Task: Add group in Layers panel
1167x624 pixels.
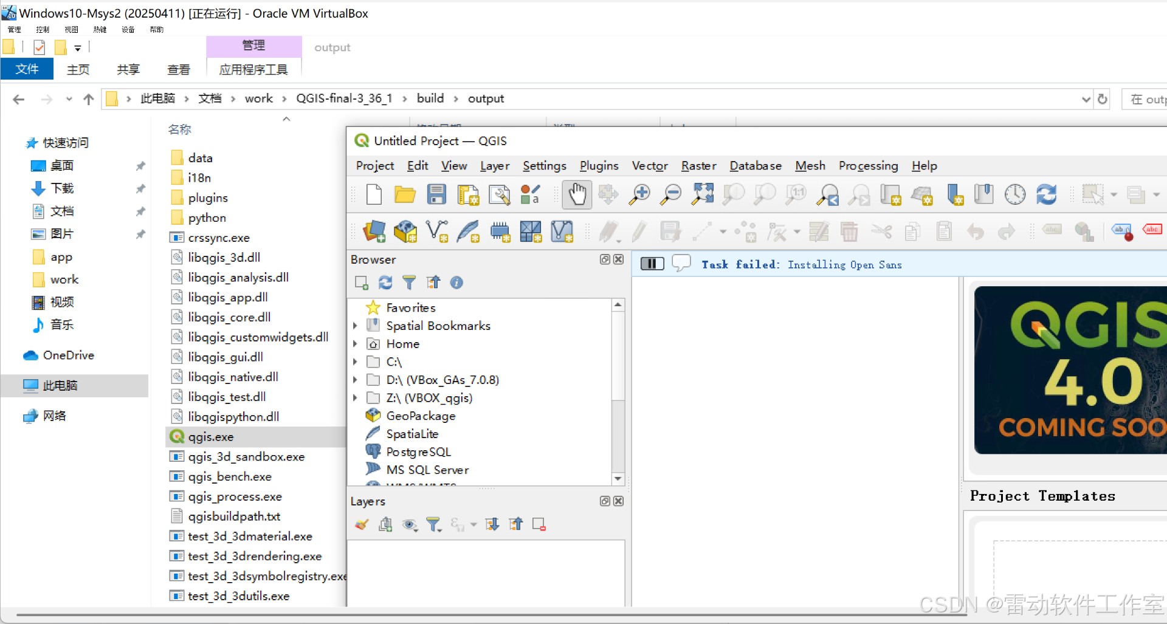Action: 385,524
